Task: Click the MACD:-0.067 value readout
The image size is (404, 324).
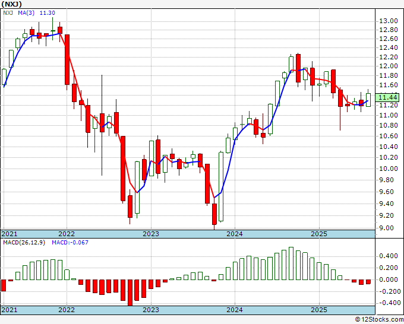Action: tap(70, 243)
